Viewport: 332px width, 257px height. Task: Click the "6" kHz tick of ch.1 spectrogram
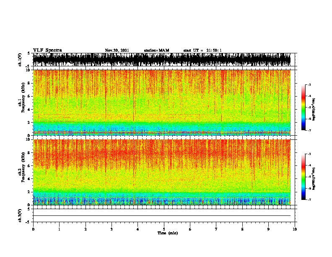pyautogui.click(x=30, y=96)
